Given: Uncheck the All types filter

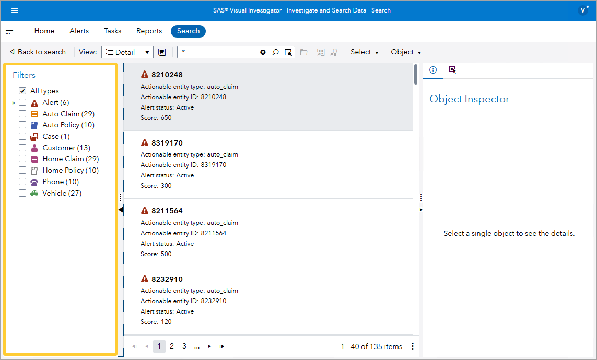Looking at the screenshot, I should pos(22,90).
